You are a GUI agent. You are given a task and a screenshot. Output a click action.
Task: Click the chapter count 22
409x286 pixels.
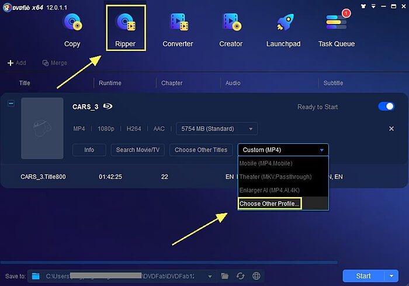pos(165,177)
